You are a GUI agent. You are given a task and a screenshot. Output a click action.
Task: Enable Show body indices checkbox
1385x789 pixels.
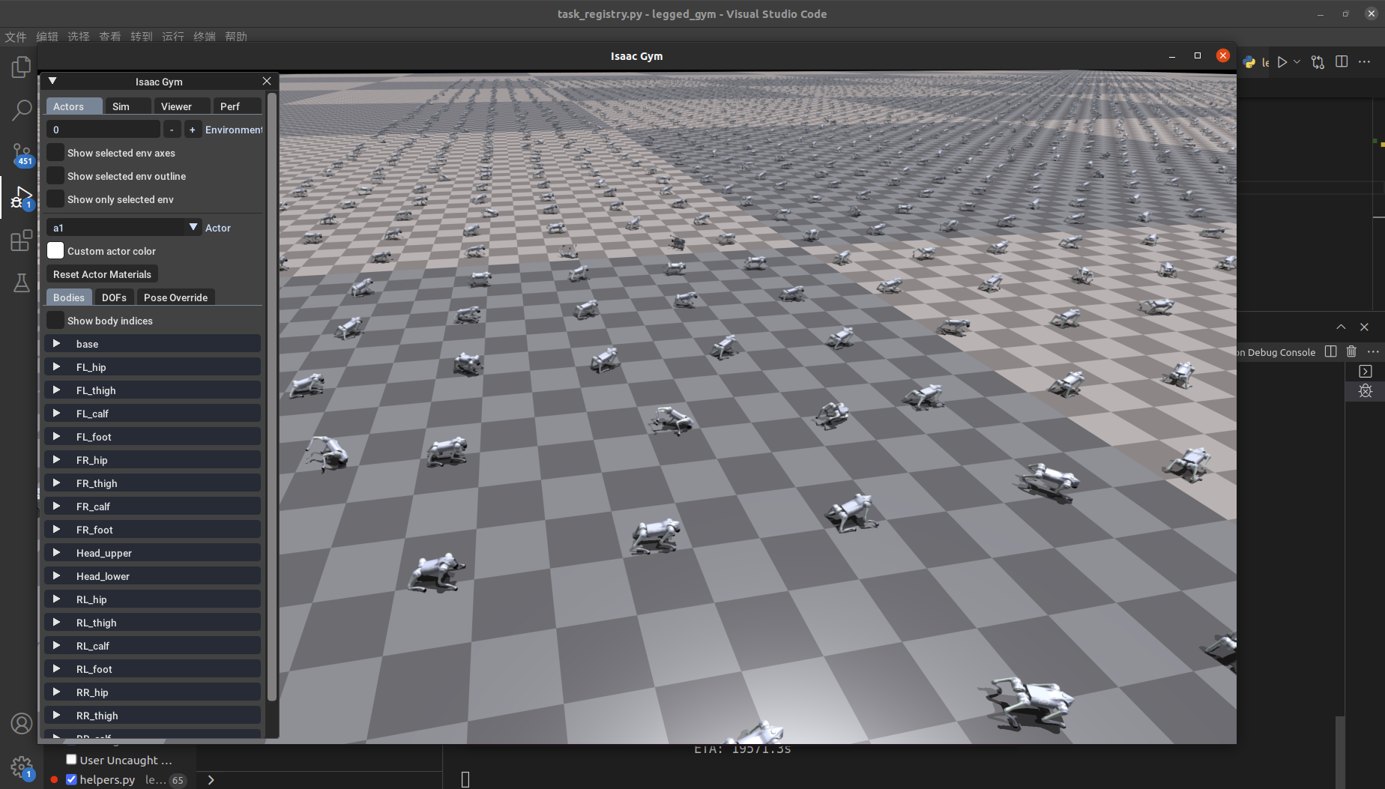pos(55,321)
